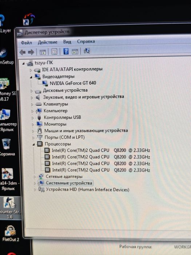Screen dimensions: 191x255
Task: Expand the Контроллеры USB node
Action: click(33, 118)
